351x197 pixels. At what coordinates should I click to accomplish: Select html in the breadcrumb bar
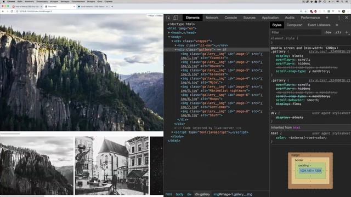[169, 194]
